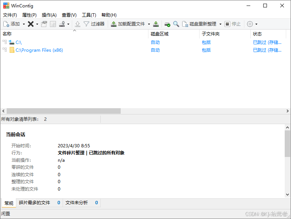Sort by 磁盘区域 column header
Viewport: 291px width, 219px height.
click(174, 34)
